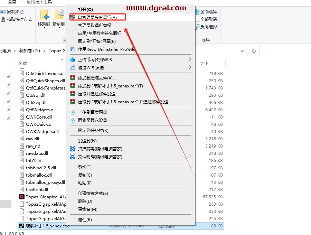Image resolution: width=311 pixels, height=235 pixels.
Task: Select file texiftool.dll
Action: 37,190
